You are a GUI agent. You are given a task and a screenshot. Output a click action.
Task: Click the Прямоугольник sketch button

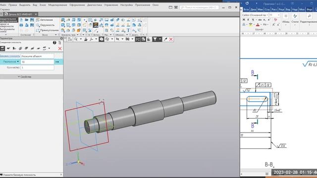[x=48, y=30]
